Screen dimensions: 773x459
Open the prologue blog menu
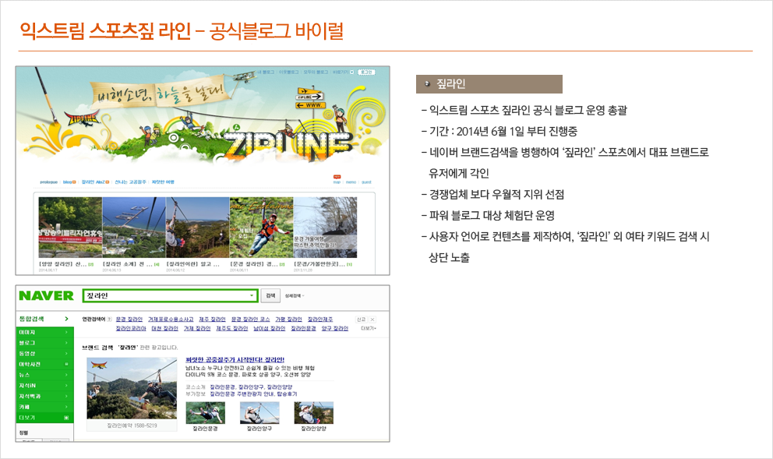coord(49,182)
